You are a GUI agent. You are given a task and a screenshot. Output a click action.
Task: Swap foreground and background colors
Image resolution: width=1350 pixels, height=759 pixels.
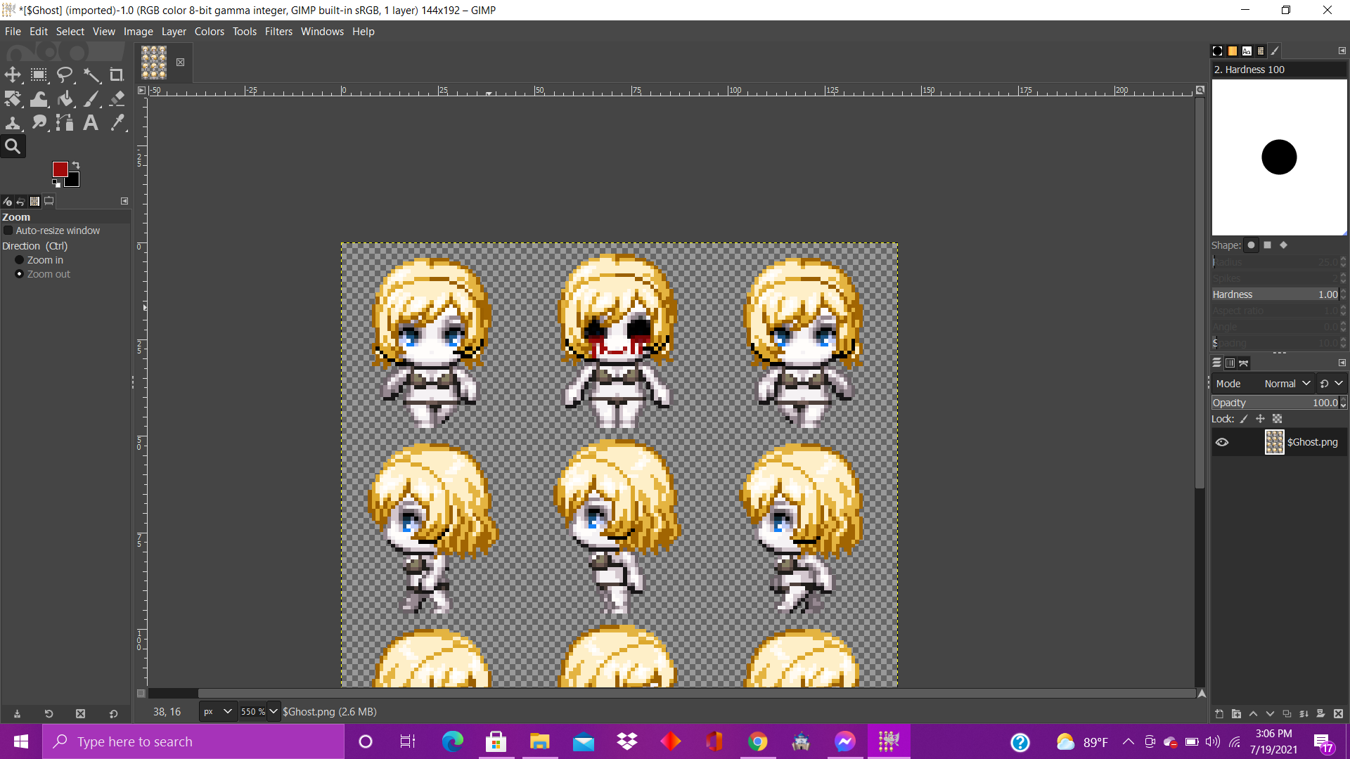tap(76, 165)
